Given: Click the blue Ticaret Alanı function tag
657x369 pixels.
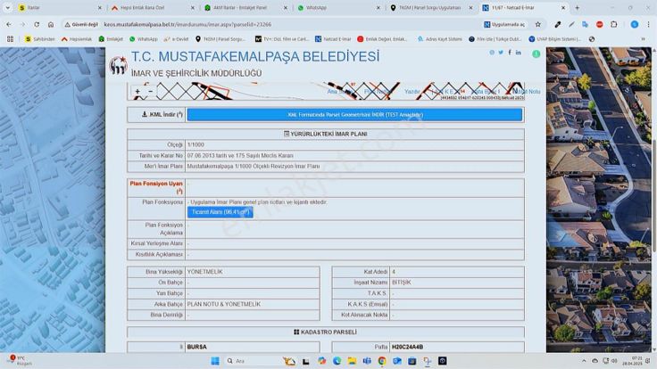Looking at the screenshot, I should [x=220, y=212].
